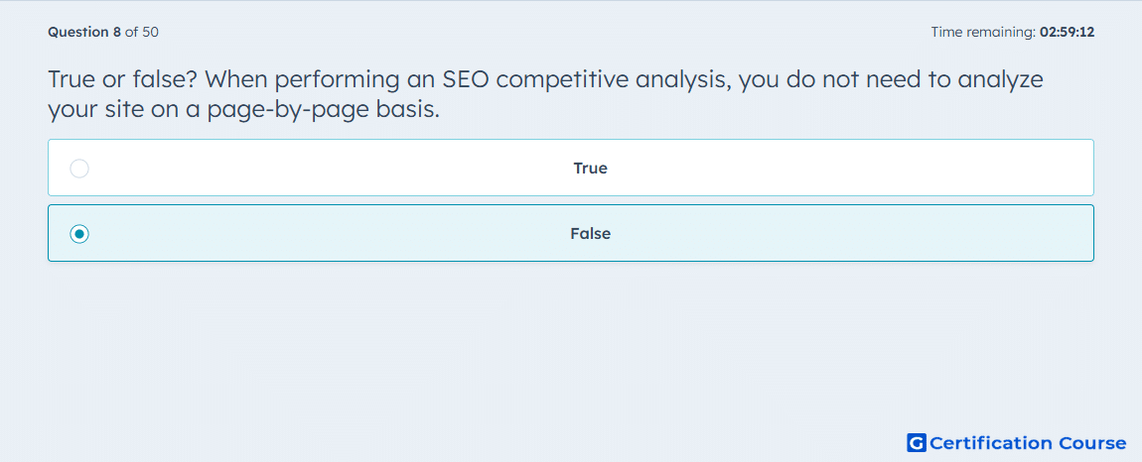The image size is (1142, 462).
Task: Choose the True answer option row
Action: point(570,168)
